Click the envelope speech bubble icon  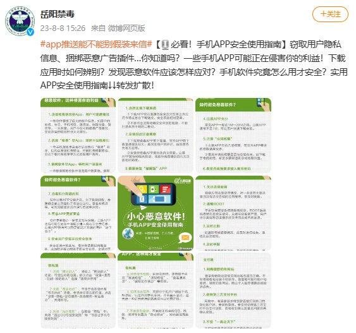pyautogui.click(x=185, y=238)
